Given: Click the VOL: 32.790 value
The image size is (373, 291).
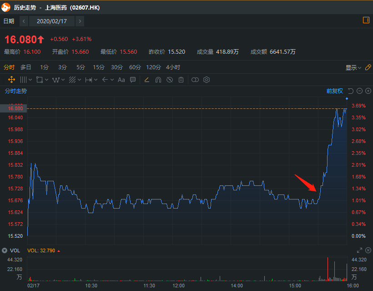Looking at the screenshot, I should pyautogui.click(x=41, y=250).
